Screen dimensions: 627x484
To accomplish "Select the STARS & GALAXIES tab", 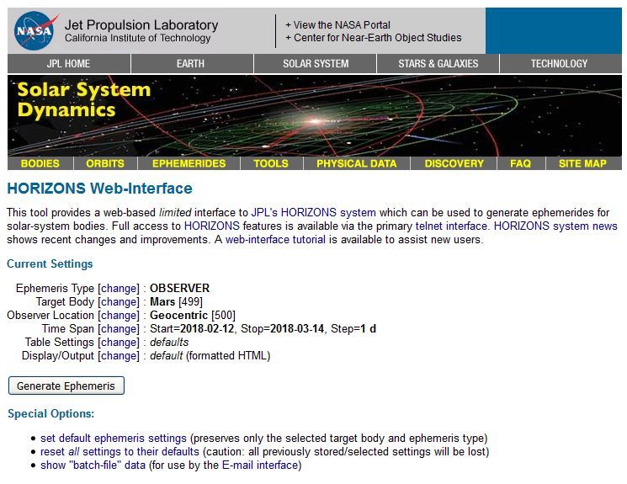I will (x=438, y=64).
